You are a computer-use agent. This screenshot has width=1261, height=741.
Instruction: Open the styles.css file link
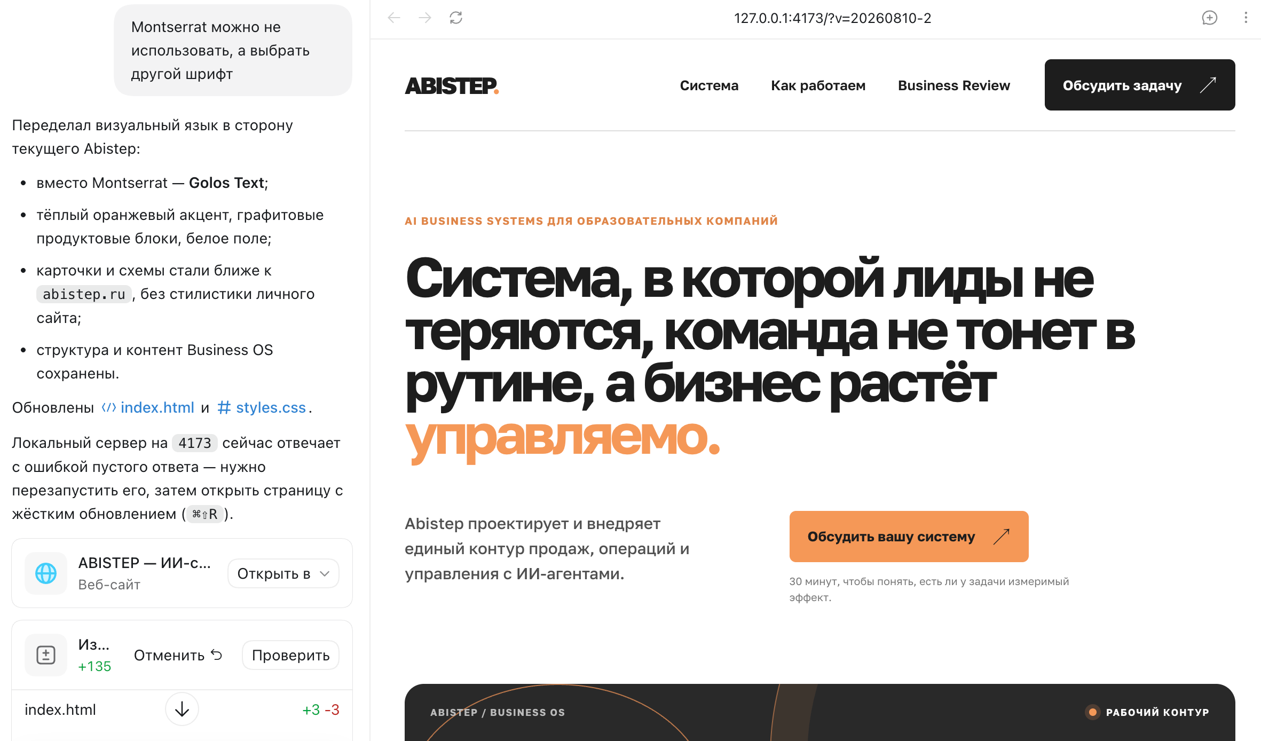[262, 407]
